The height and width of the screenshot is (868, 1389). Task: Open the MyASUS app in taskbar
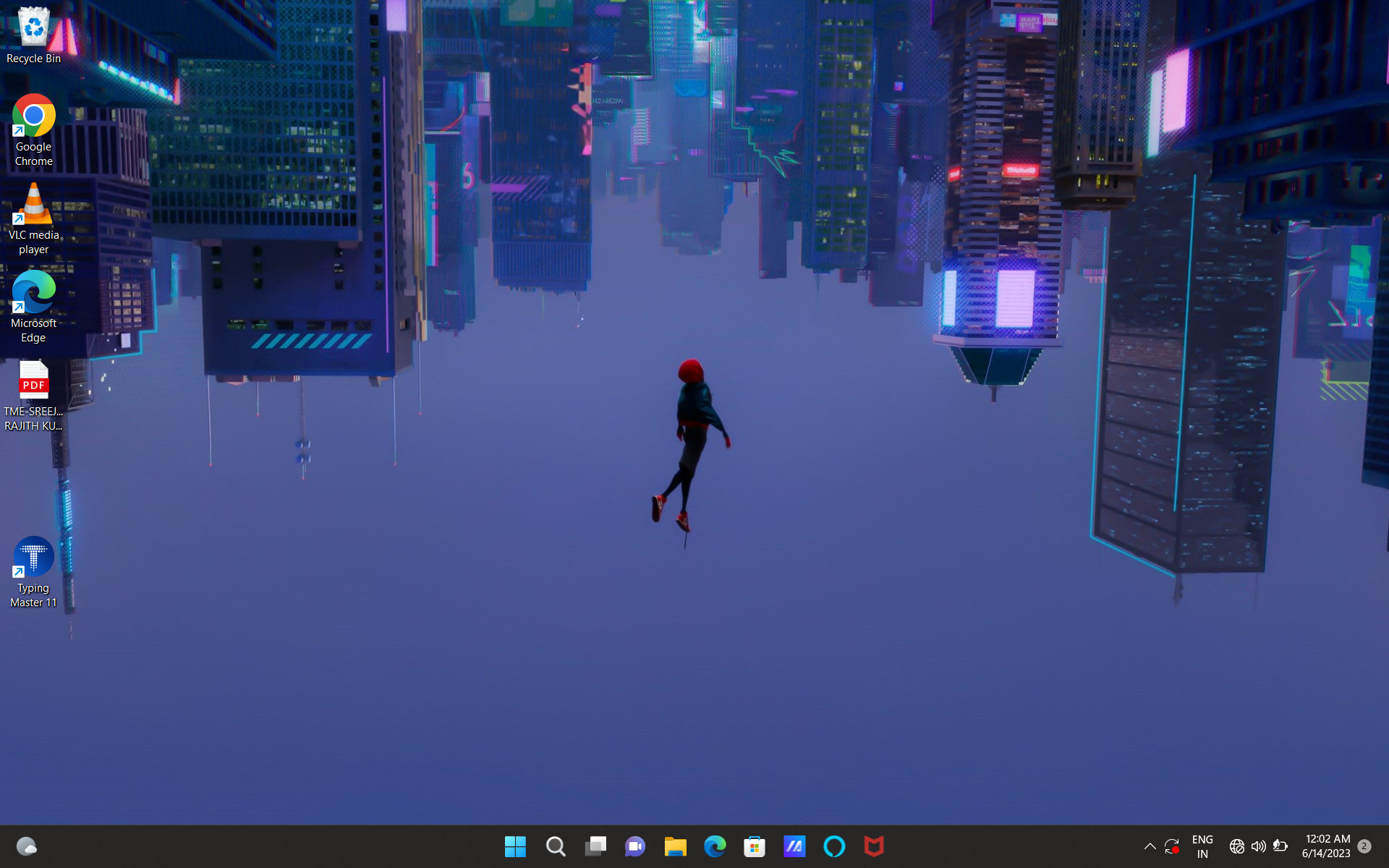794,846
